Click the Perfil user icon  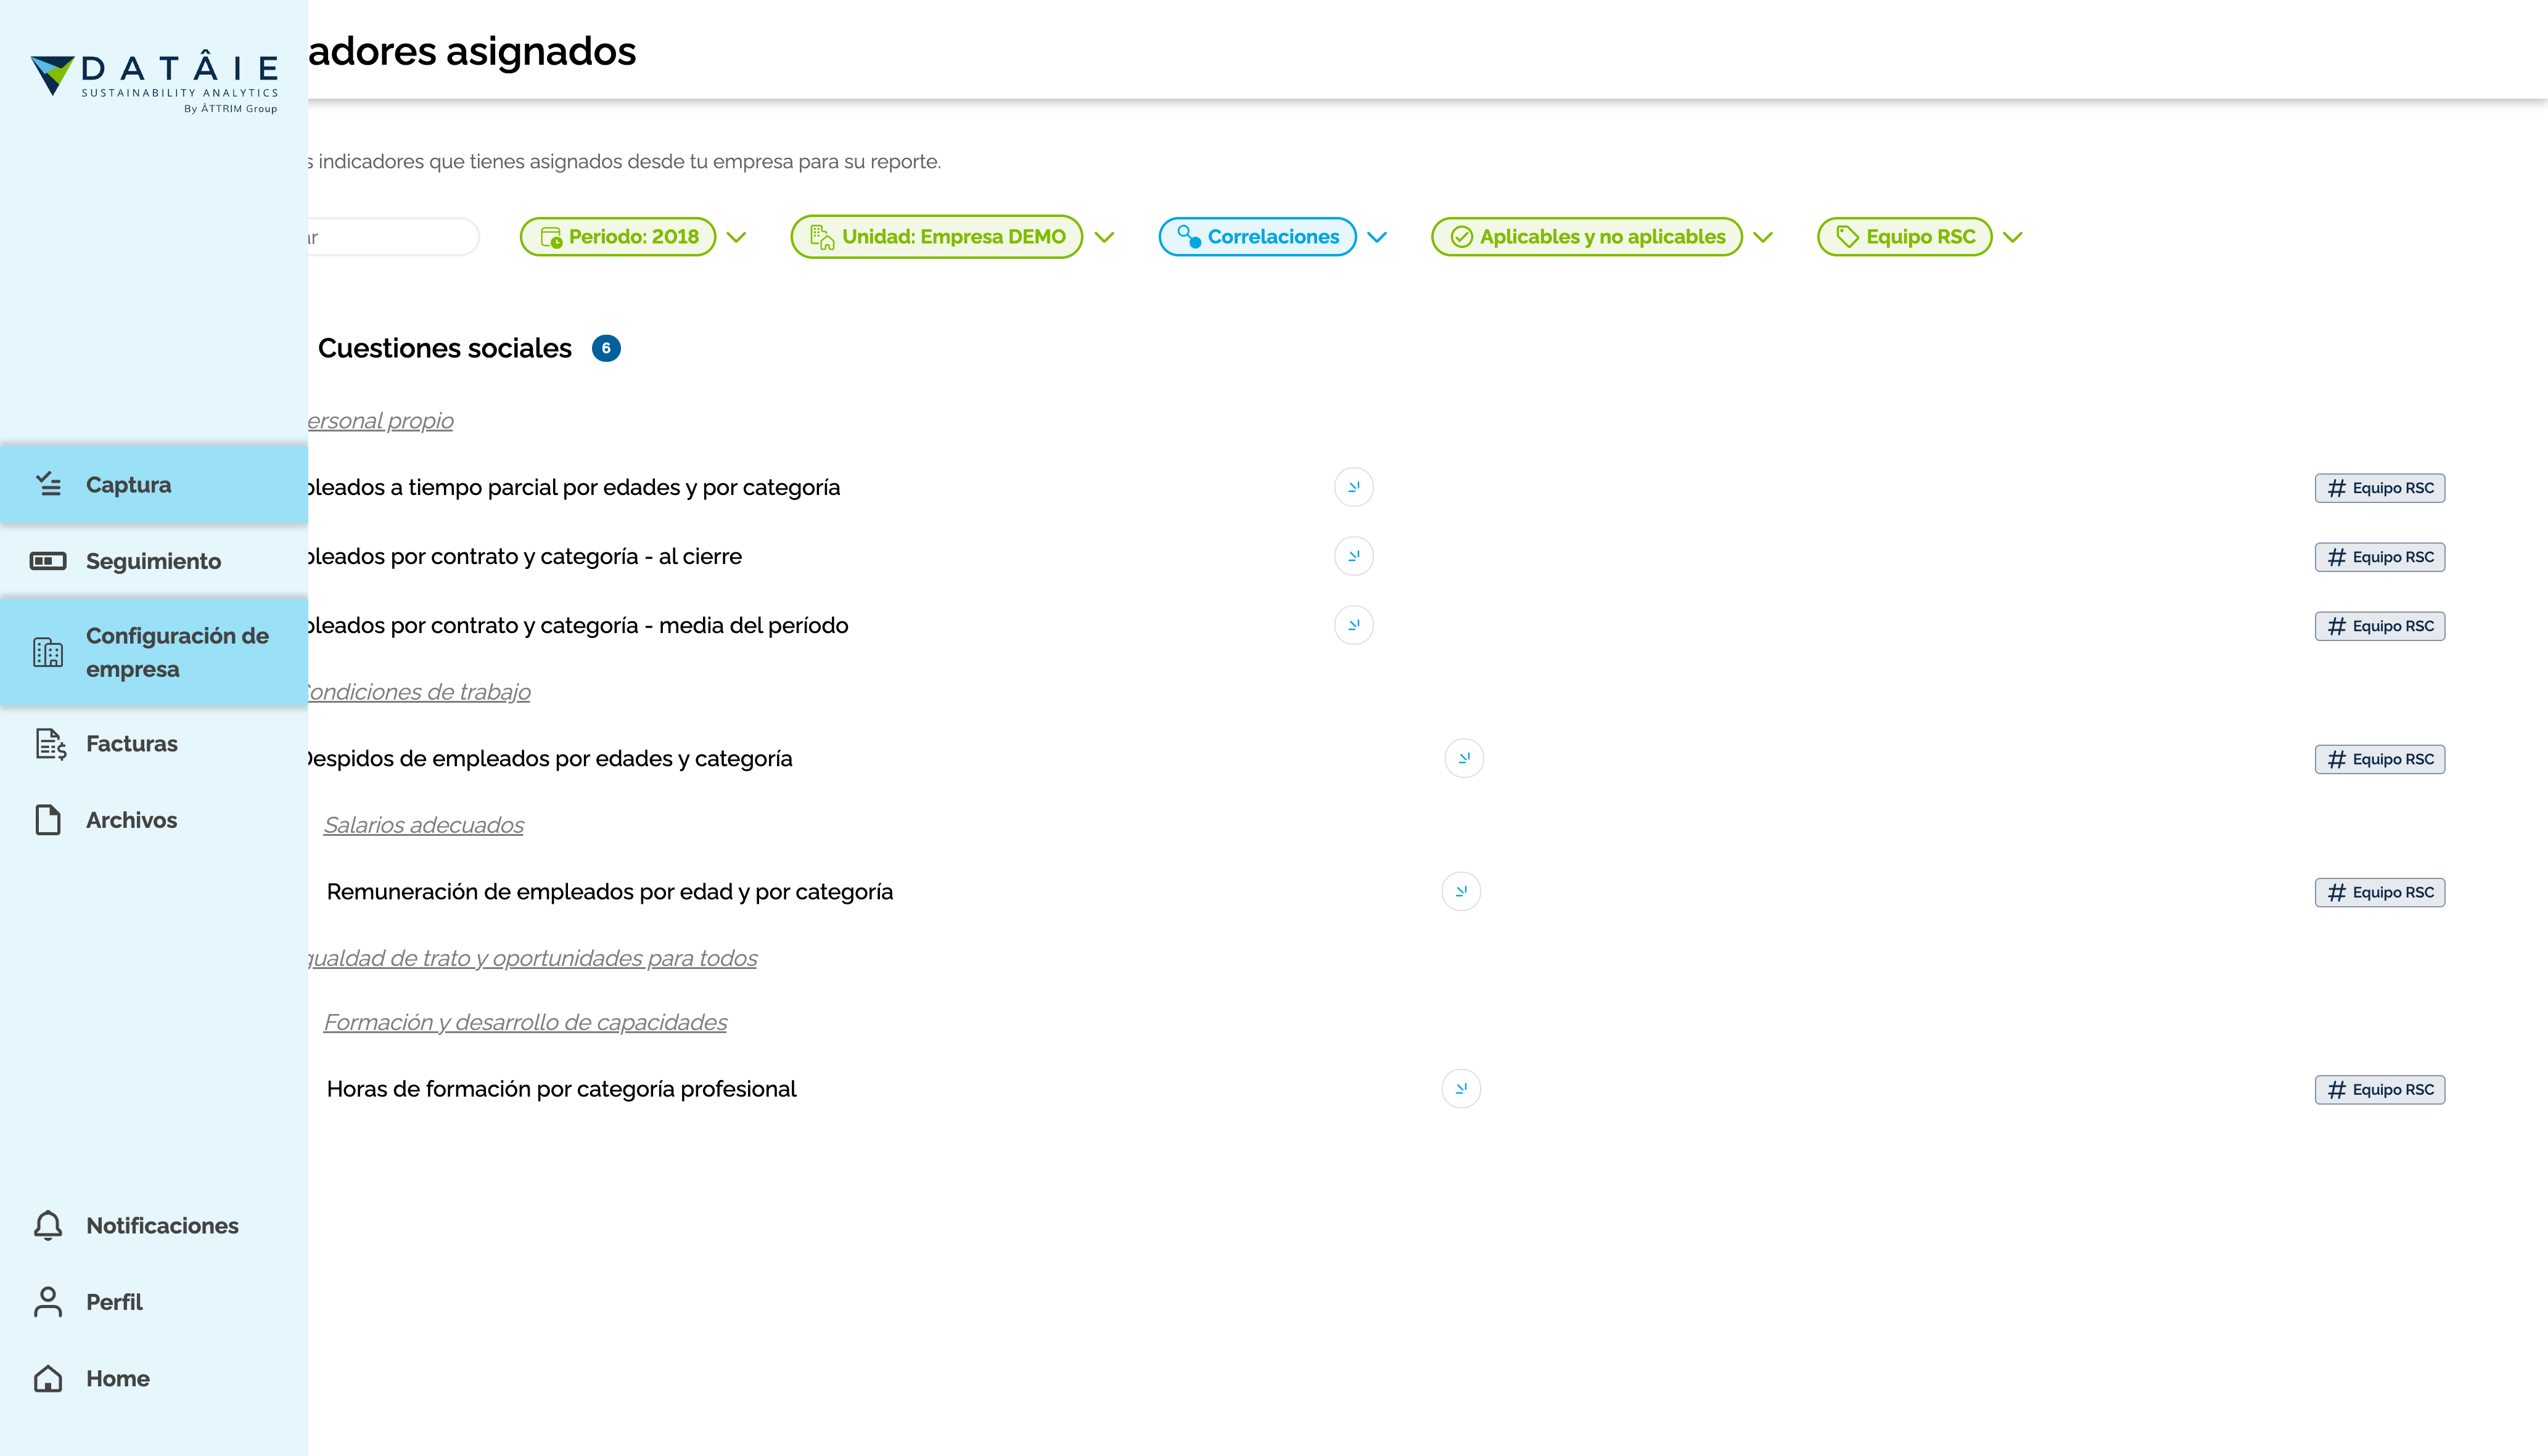pos(48,1301)
